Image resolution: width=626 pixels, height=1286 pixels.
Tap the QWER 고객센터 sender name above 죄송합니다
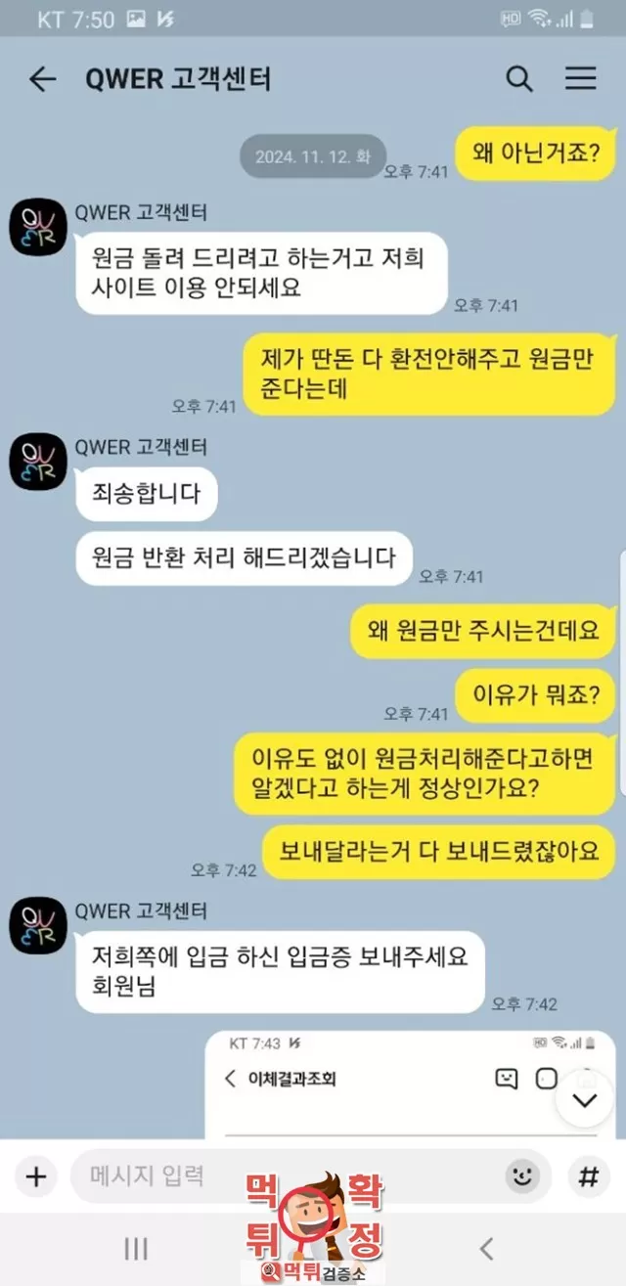(141, 447)
